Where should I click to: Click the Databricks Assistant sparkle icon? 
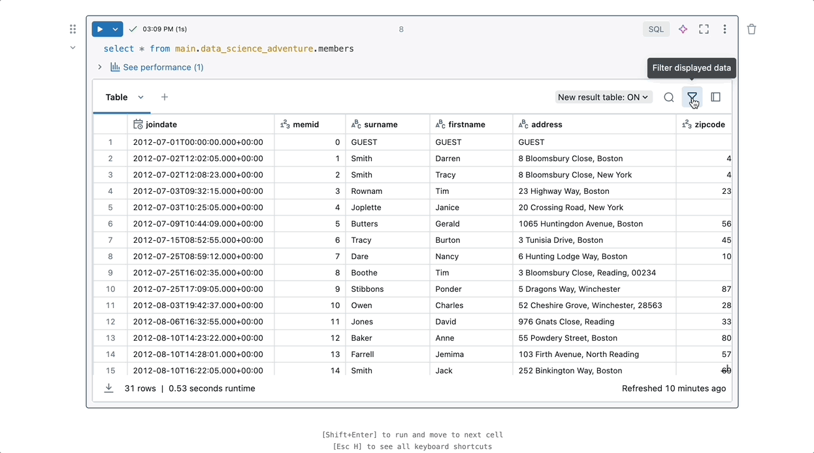tap(683, 29)
